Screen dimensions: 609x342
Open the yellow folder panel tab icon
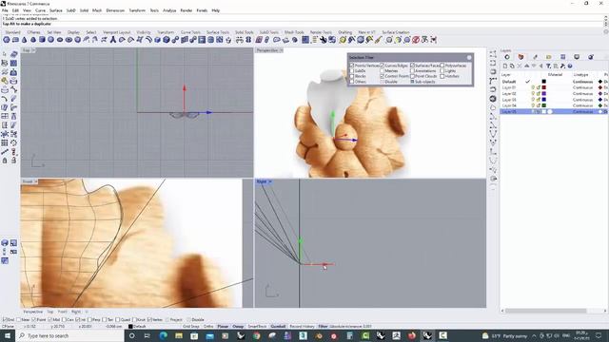click(549, 57)
